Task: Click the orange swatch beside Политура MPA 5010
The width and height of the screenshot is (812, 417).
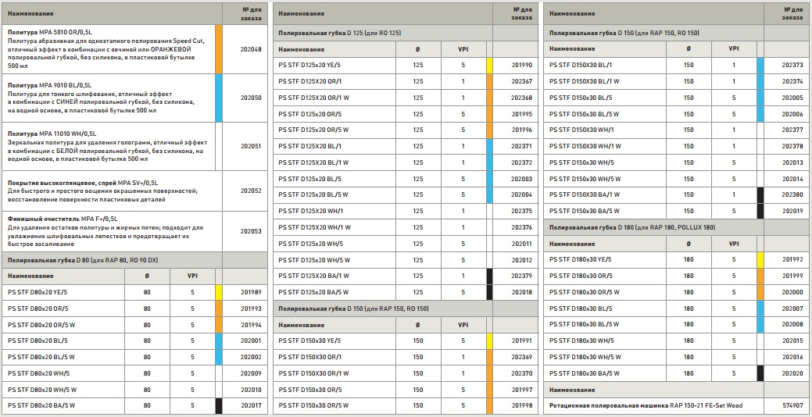Action: tap(219, 50)
